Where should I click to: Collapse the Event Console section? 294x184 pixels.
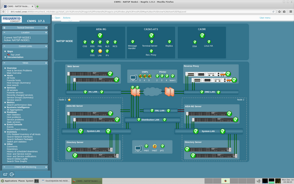[5, 125]
